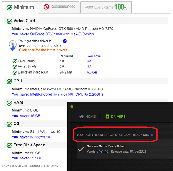Click the Pixel Shader check mark

click(x=15, y=61)
